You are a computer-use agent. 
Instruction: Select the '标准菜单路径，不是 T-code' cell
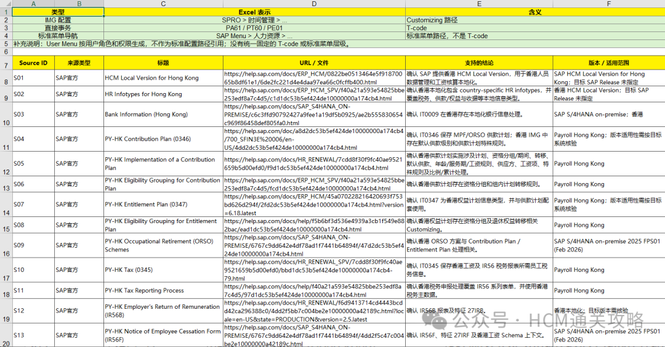click(535, 36)
